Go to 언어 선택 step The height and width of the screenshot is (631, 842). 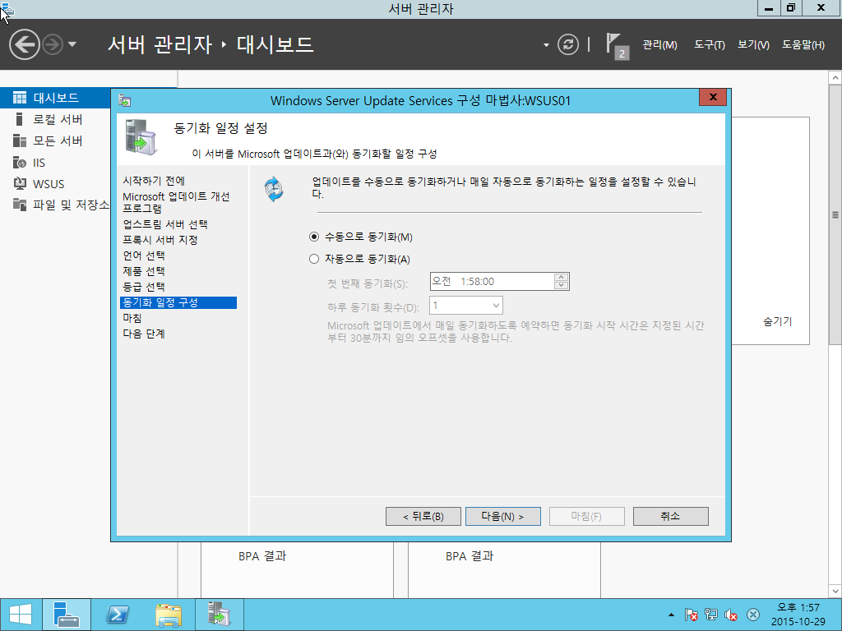click(143, 256)
